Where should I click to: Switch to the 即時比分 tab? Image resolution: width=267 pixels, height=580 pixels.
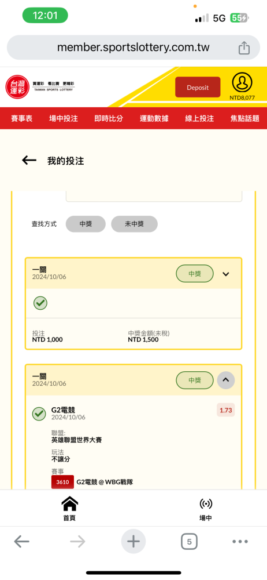pyautogui.click(x=109, y=118)
